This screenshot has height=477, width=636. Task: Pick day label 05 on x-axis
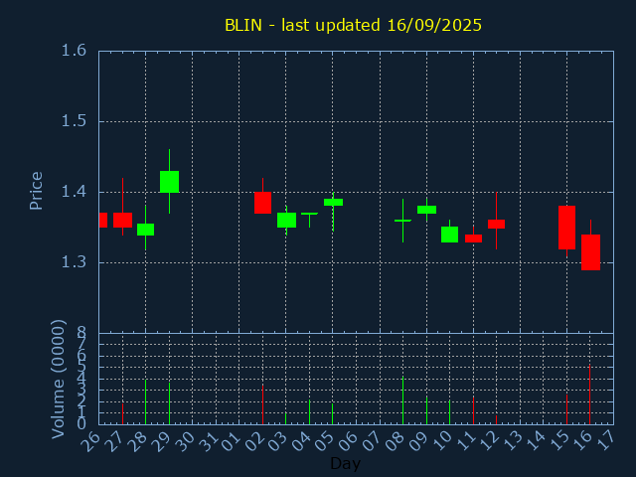click(x=324, y=441)
